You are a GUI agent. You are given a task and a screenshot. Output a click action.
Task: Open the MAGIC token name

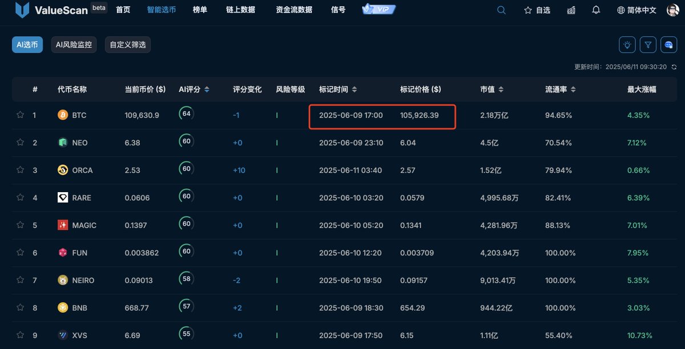pos(84,225)
